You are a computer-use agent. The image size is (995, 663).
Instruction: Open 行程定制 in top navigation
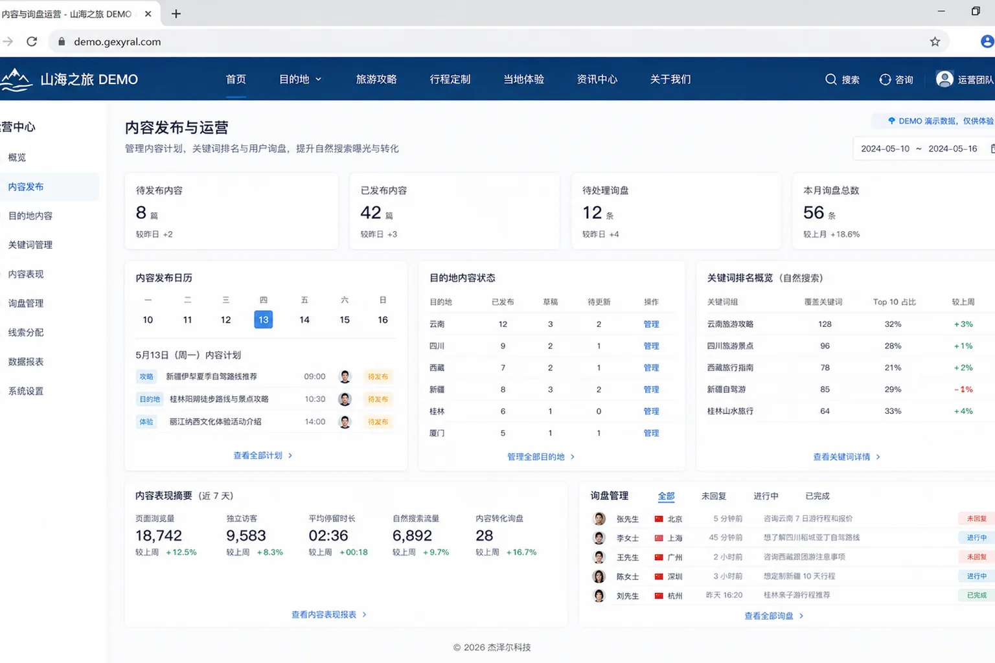pyautogui.click(x=450, y=79)
